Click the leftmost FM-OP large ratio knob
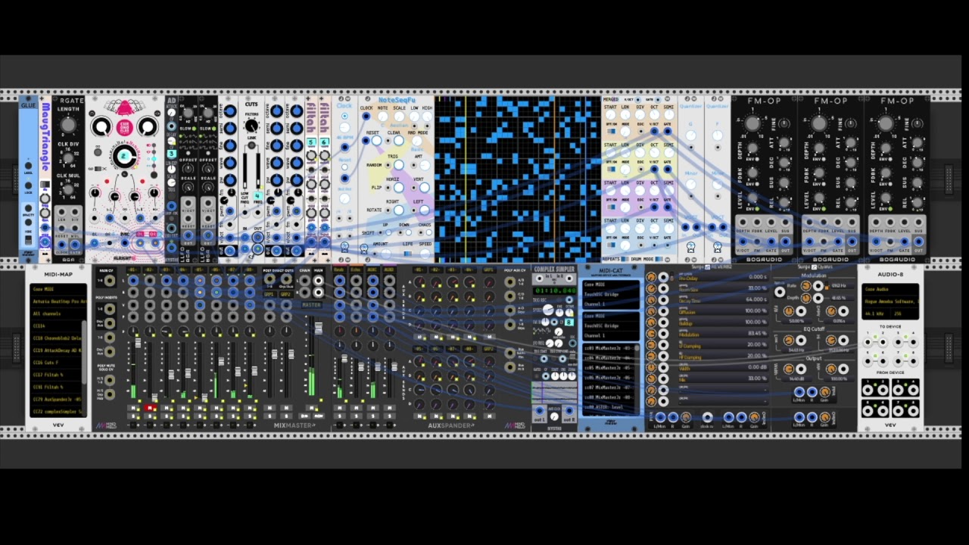969x545 pixels. pos(752,123)
